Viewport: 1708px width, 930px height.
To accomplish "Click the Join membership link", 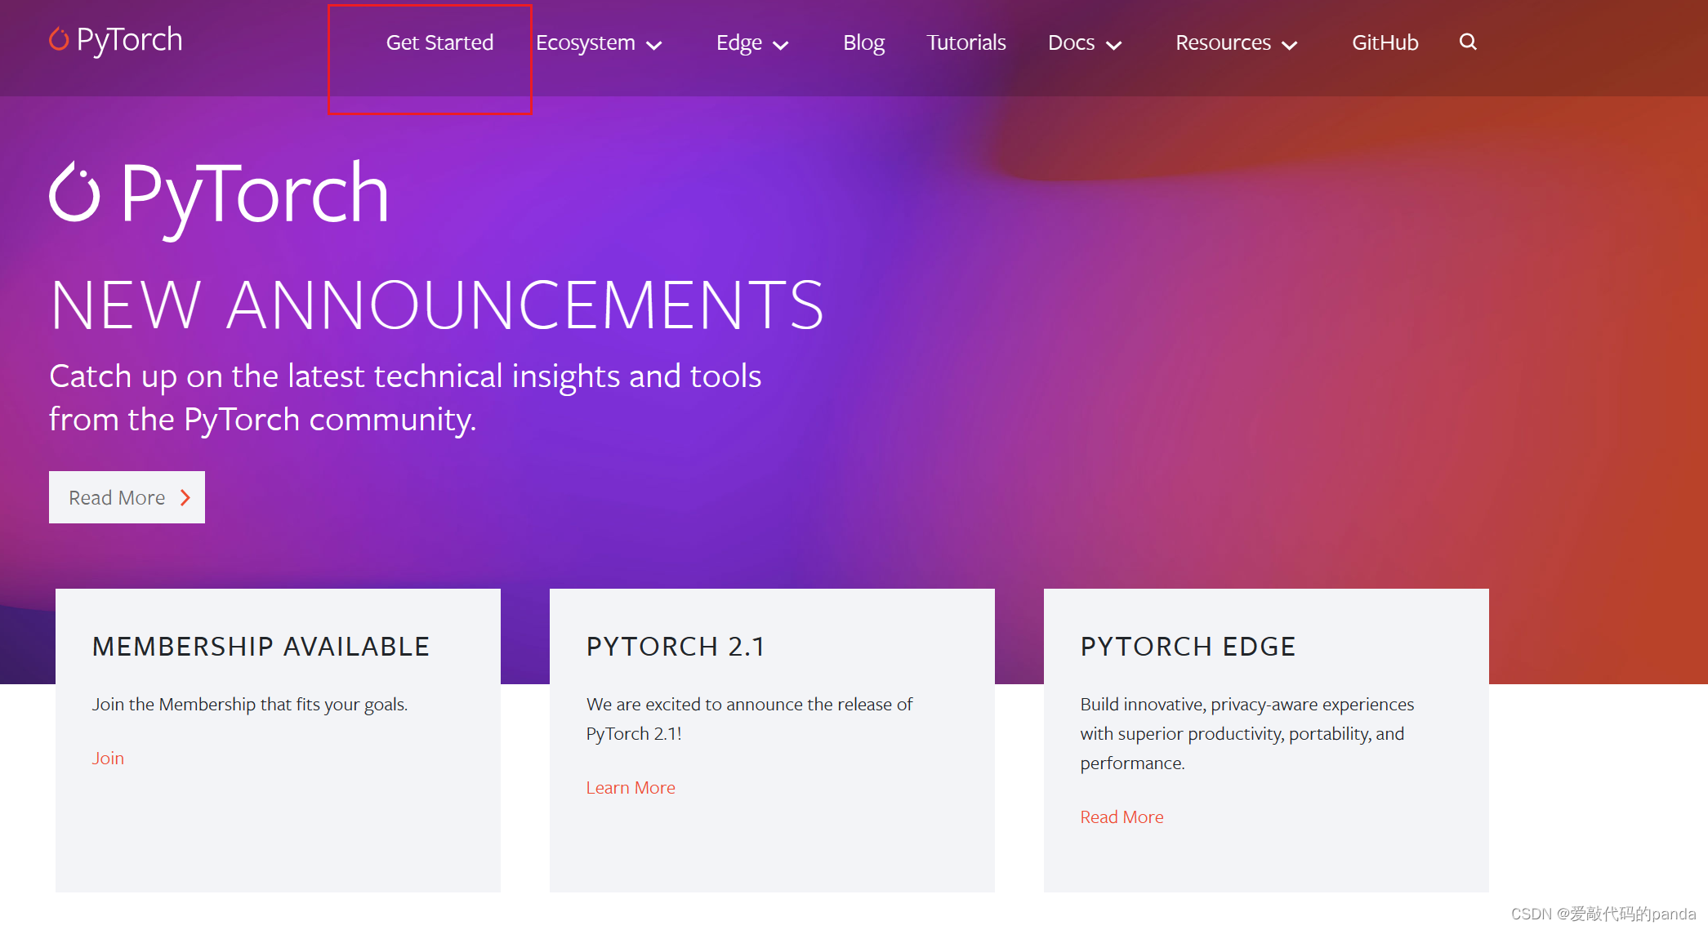I will click(x=108, y=758).
